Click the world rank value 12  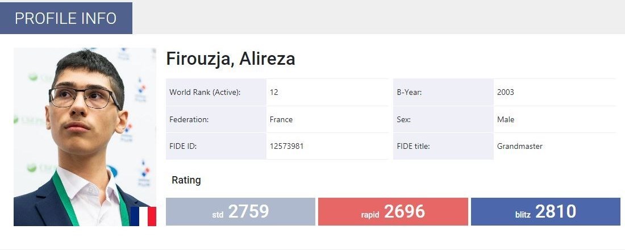(x=274, y=92)
